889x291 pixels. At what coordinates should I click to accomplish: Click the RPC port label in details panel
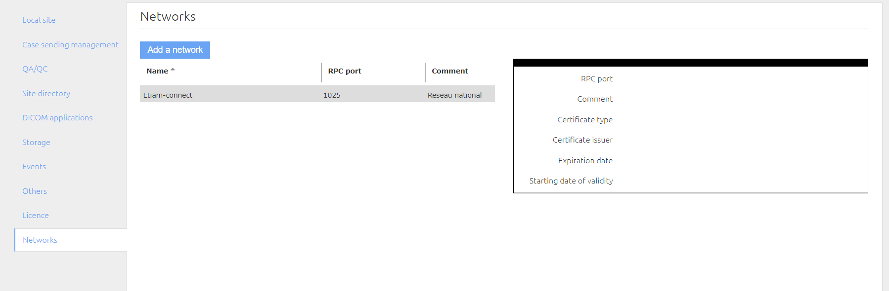[x=597, y=79]
